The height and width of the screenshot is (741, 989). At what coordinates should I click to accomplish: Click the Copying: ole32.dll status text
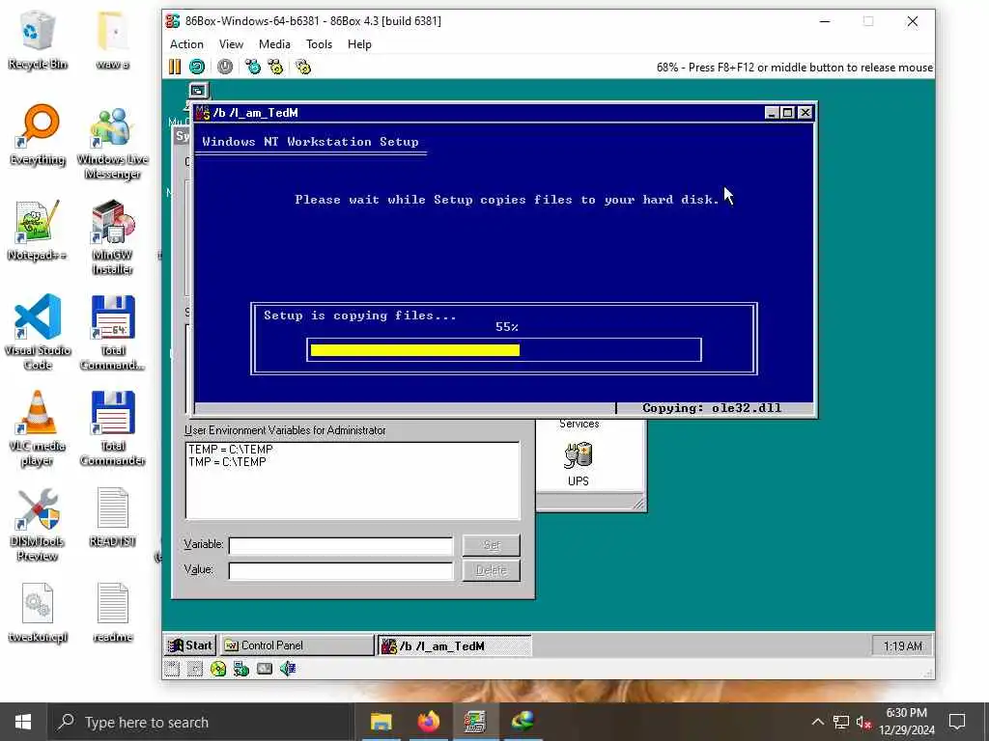[x=712, y=408]
